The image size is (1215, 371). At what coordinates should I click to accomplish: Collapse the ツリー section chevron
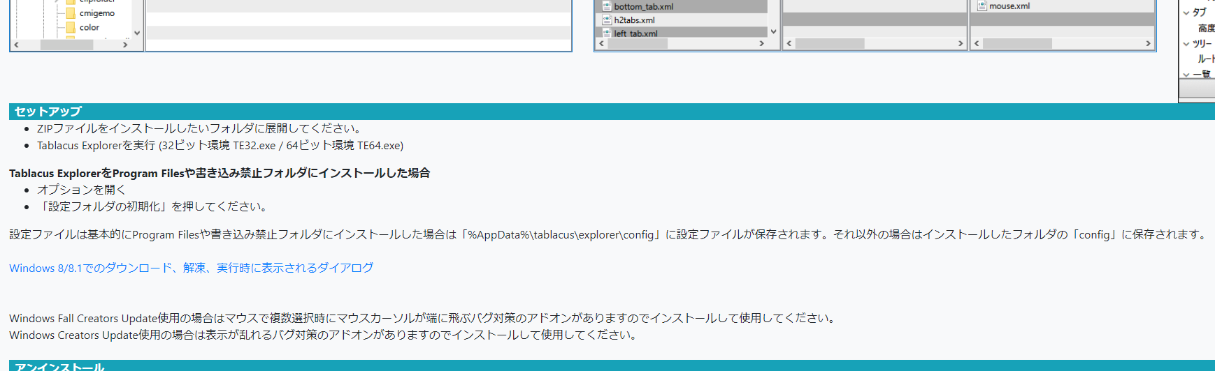click(x=1186, y=43)
